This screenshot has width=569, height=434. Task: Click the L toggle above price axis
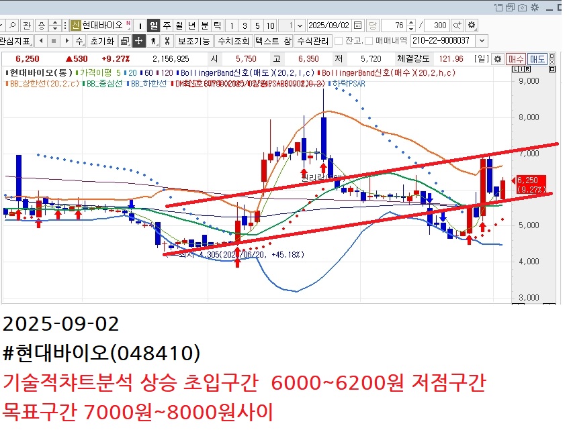tap(515, 69)
